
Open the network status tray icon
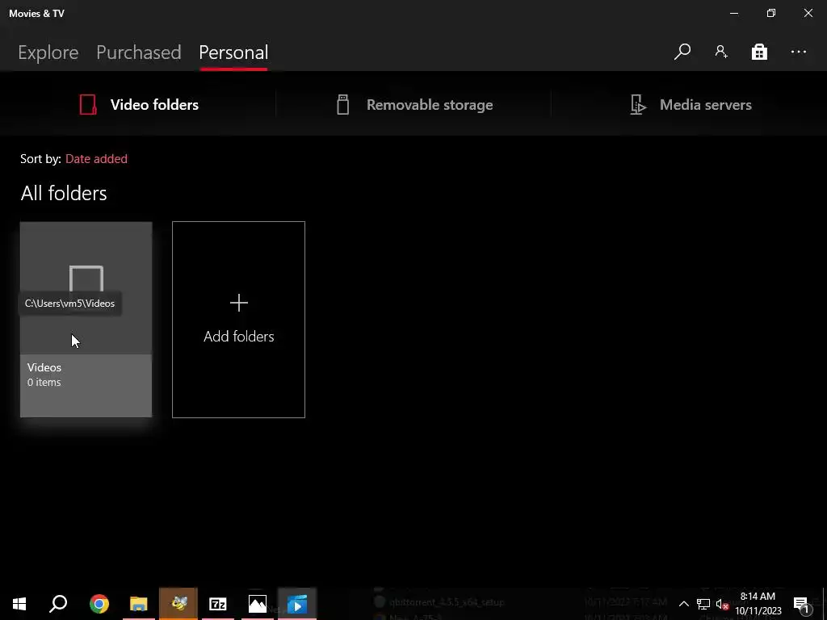[x=703, y=604]
